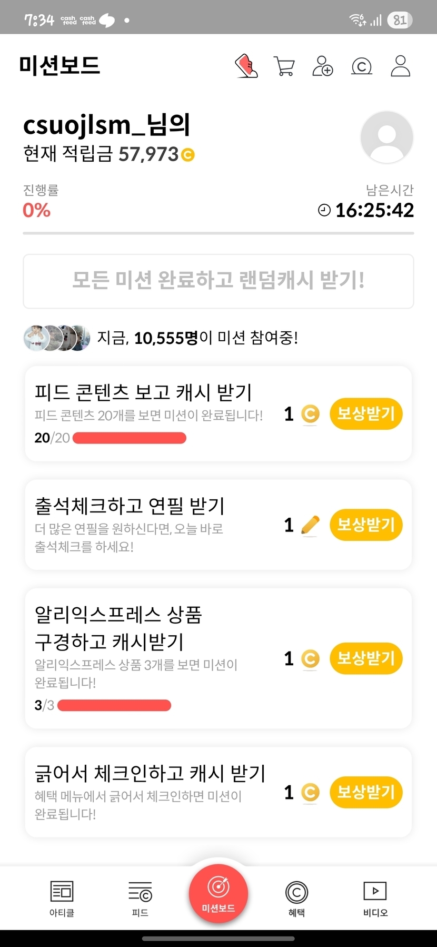Claim reward for 알리익스프레스 mission
The image size is (437, 947).
coord(366,658)
